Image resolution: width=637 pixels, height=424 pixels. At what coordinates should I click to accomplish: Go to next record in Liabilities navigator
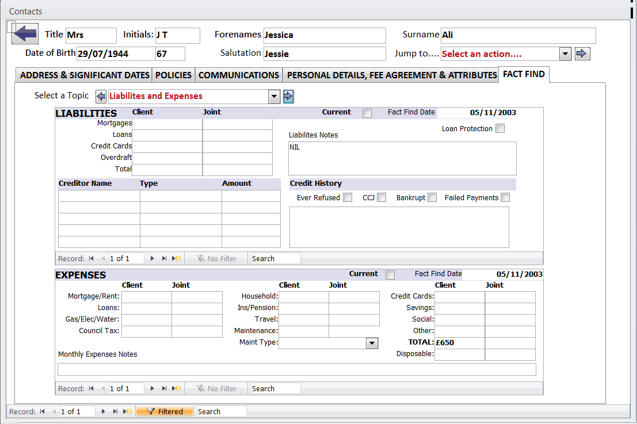[x=152, y=258]
